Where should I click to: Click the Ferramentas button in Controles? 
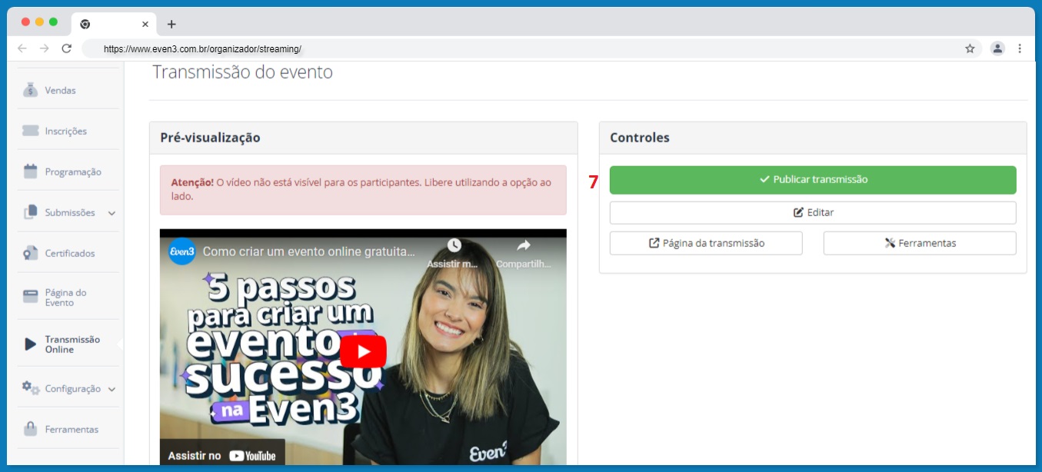pyautogui.click(x=920, y=243)
